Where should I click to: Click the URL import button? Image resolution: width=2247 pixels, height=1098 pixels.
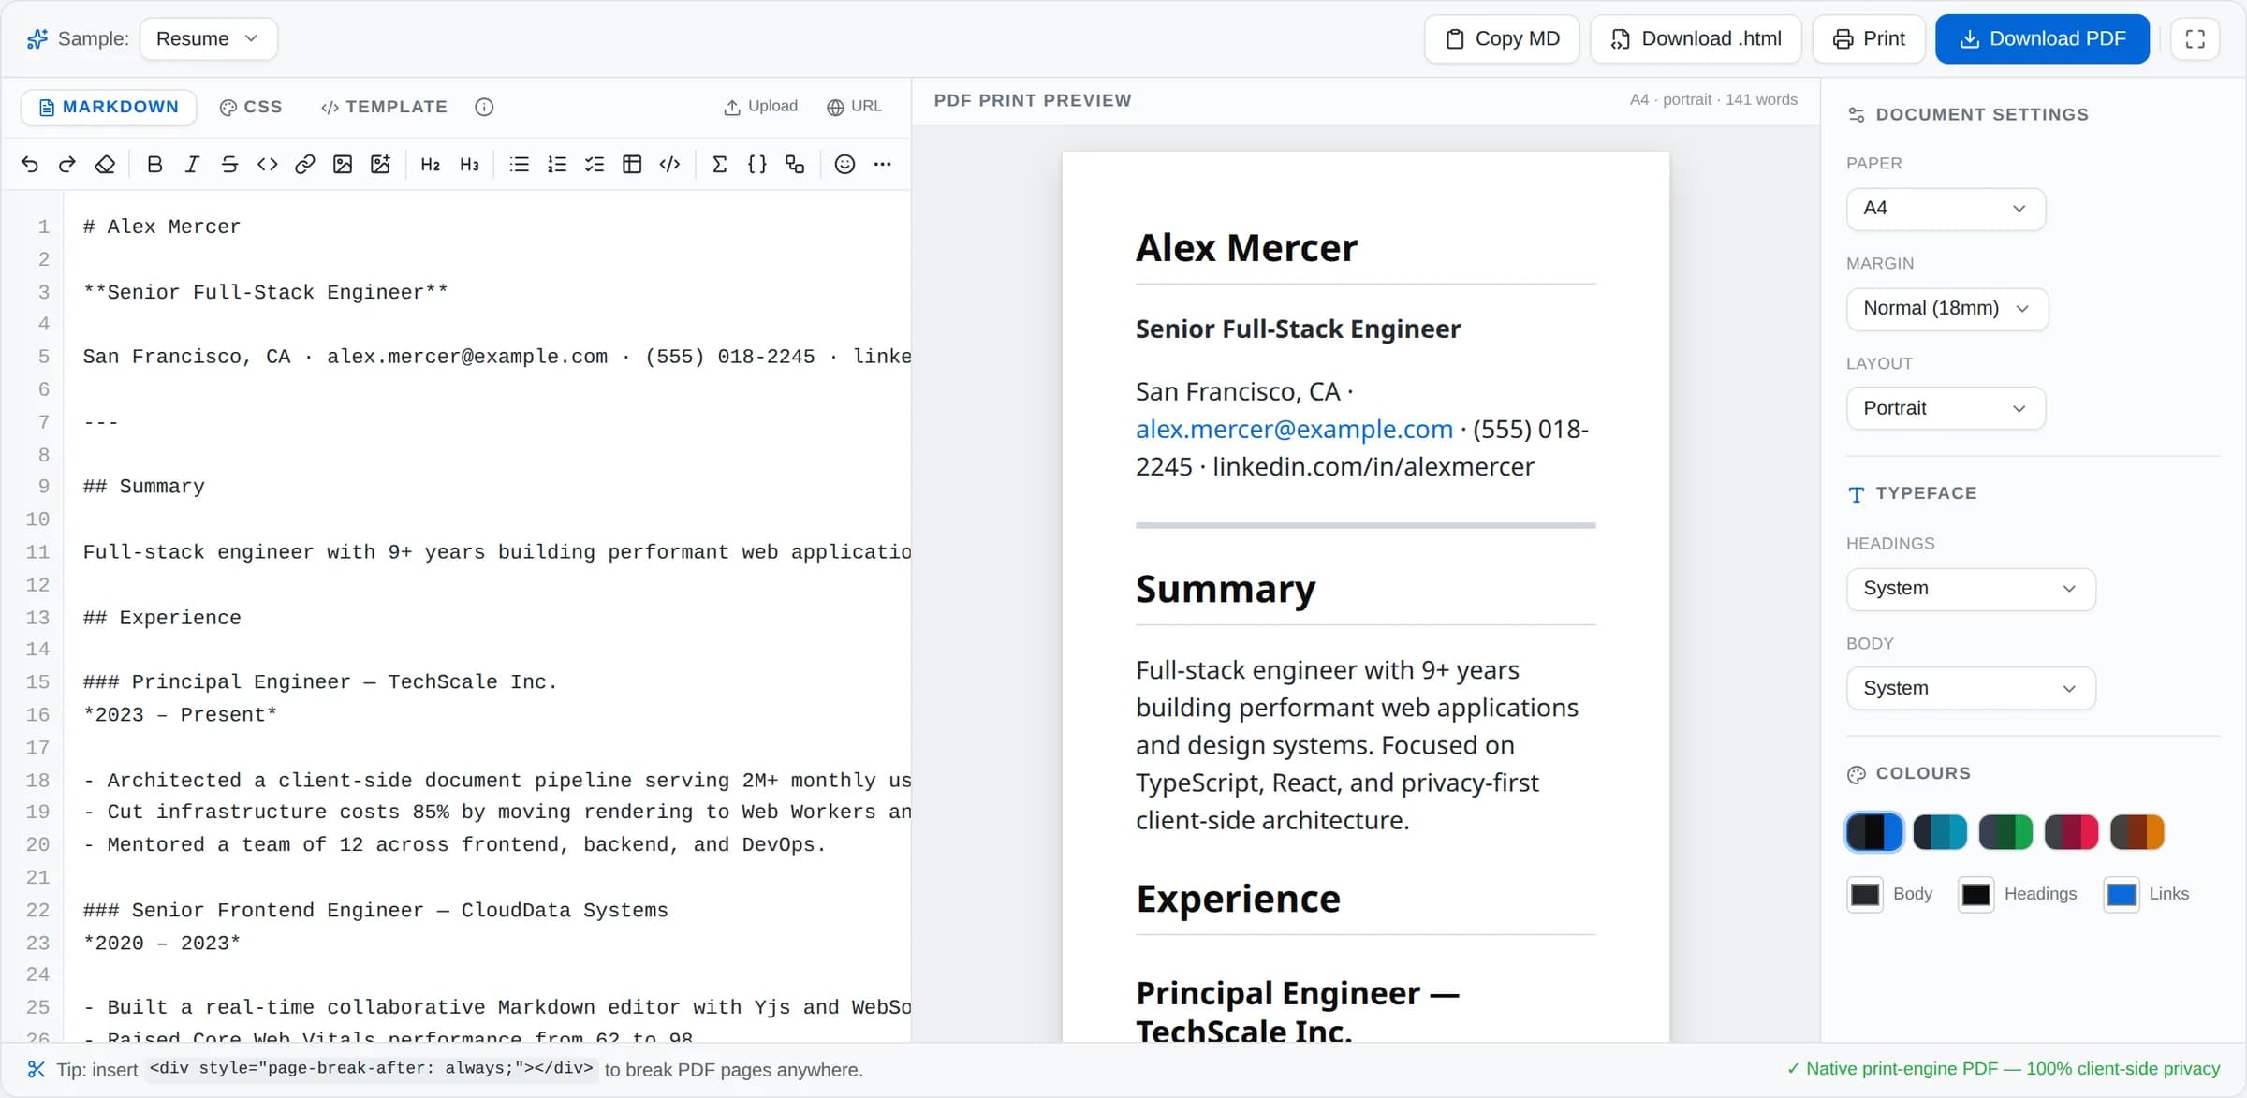point(854,107)
